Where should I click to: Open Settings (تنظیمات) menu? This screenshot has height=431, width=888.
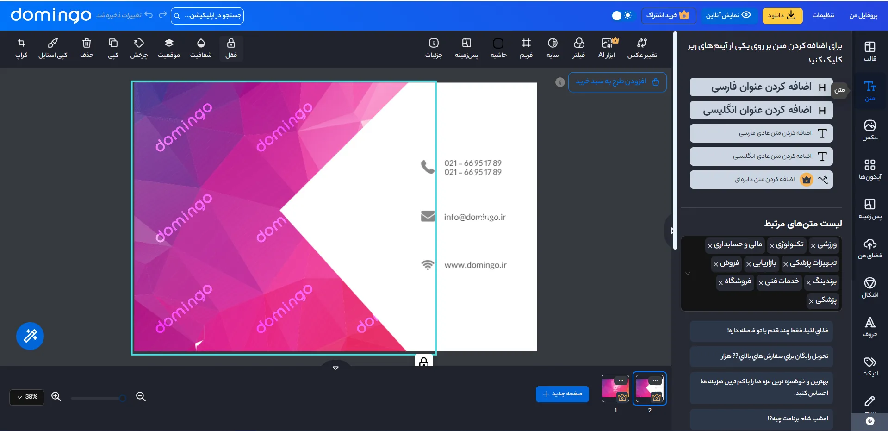823,15
